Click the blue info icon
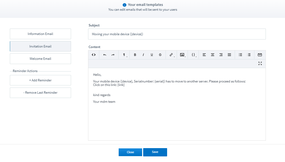The width and height of the screenshot is (285, 162). tap(125, 5)
